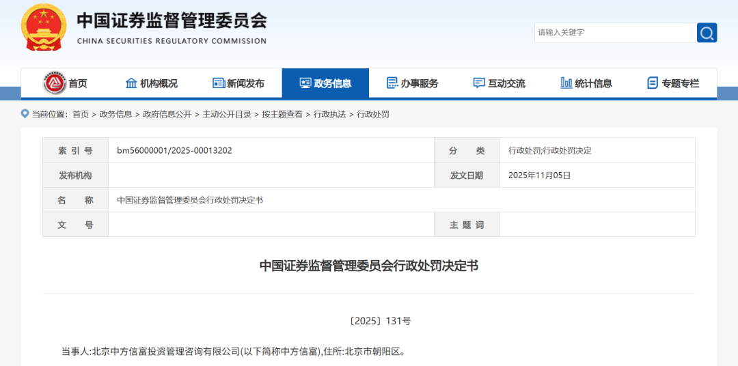
Task: Click the monitor icon beside 政务信息
Action: 305,83
